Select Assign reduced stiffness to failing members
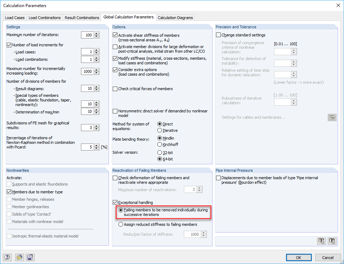Viewport: 344px width, 264px height. click(121, 224)
